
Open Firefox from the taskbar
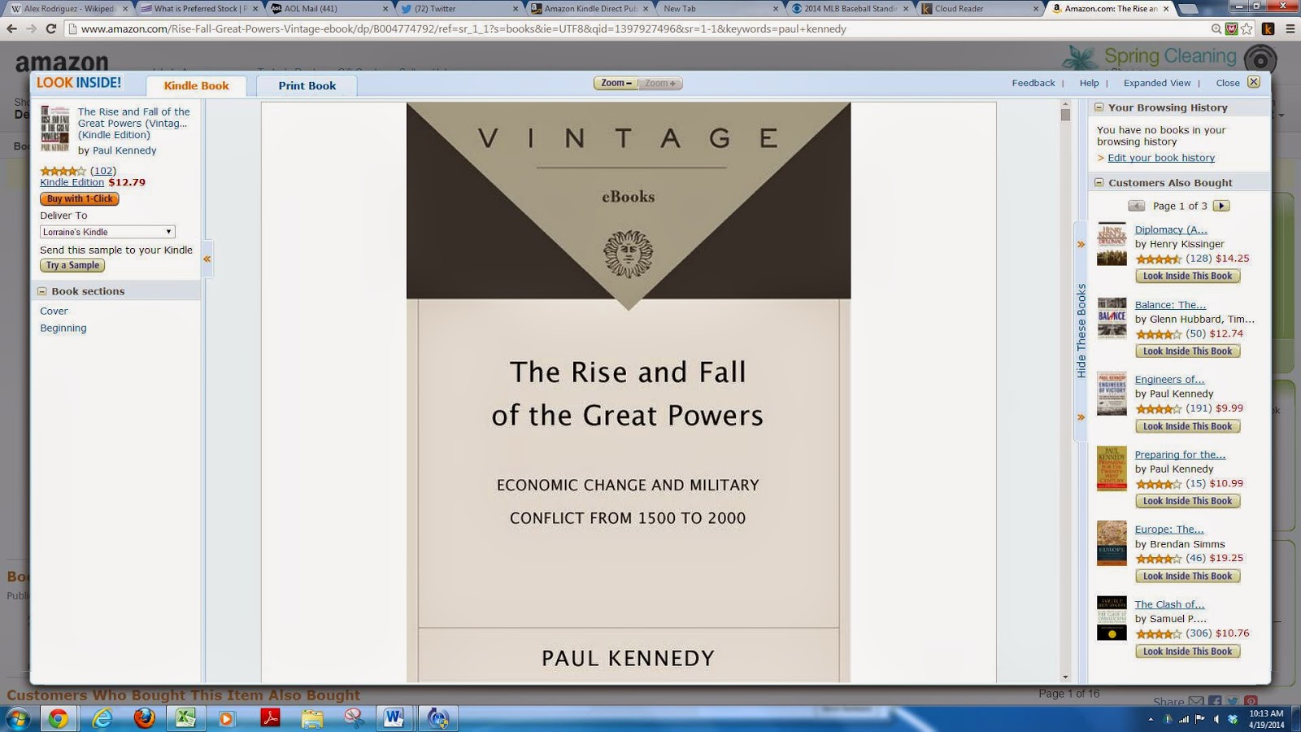[145, 718]
